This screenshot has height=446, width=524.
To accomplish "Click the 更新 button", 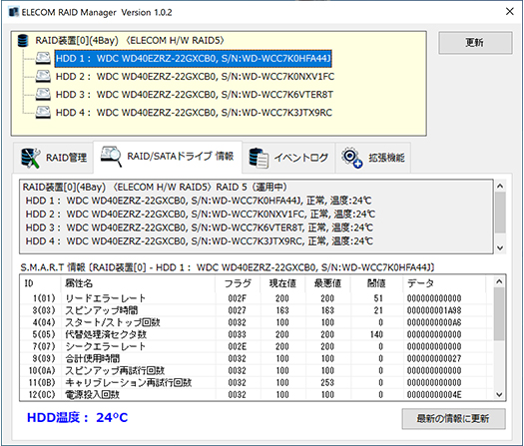I will 475,43.
